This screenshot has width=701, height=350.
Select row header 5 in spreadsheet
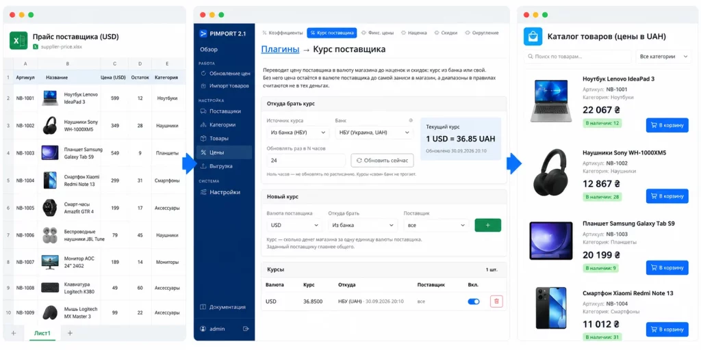(x=8, y=180)
